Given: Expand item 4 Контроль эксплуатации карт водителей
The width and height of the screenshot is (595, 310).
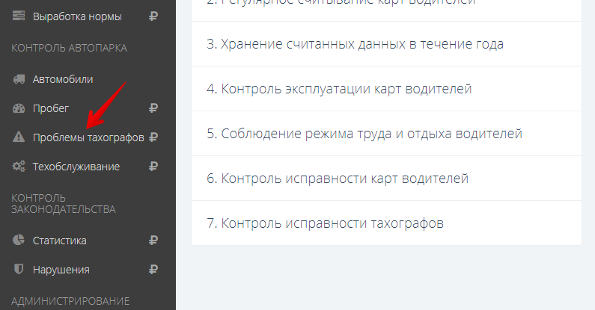Looking at the screenshot, I should click(x=386, y=89).
